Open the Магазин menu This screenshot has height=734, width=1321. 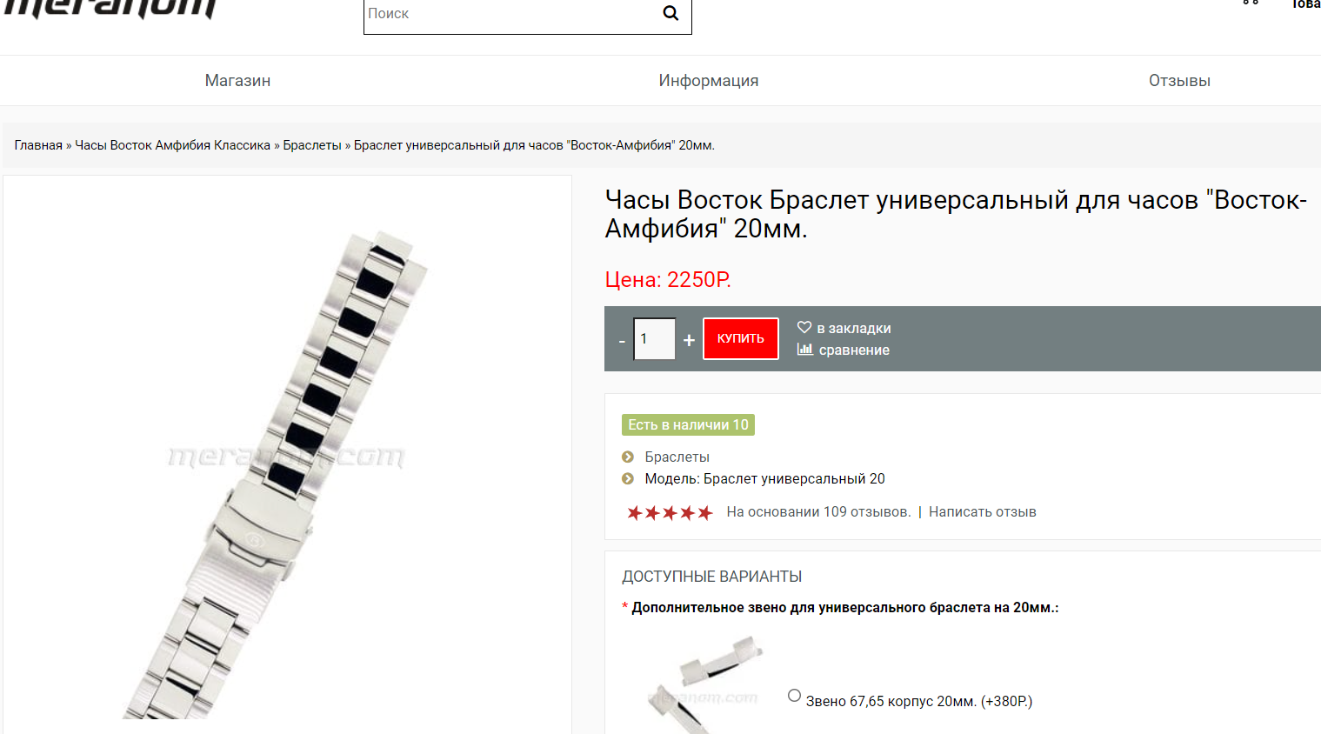[237, 81]
